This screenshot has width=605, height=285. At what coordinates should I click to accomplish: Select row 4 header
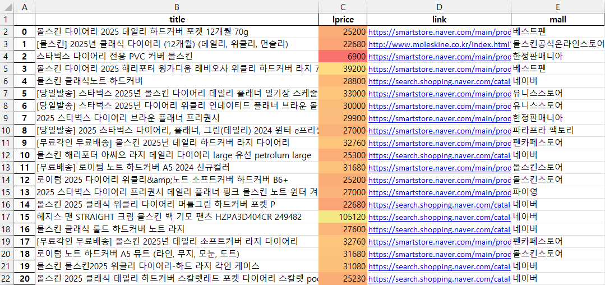point(7,56)
